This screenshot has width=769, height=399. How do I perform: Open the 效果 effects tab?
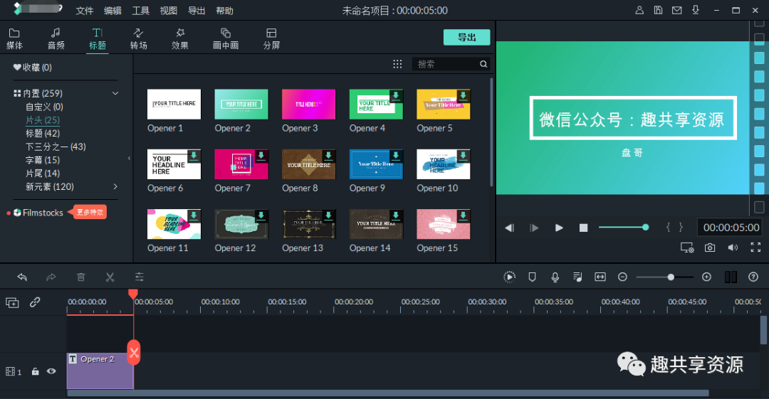click(x=180, y=38)
